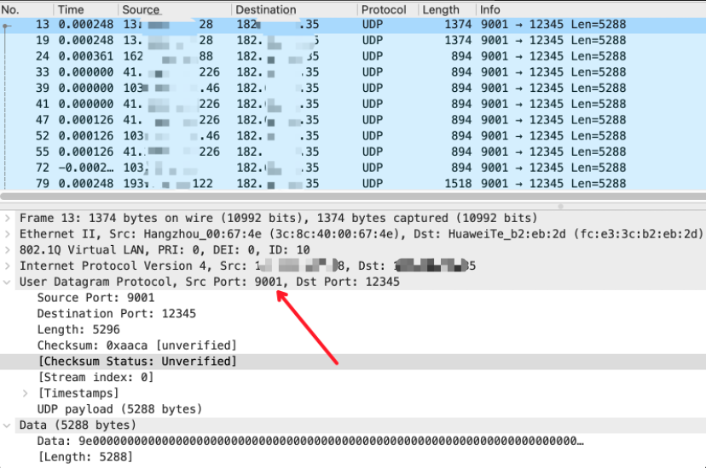Collapse the Data (5288 bytes) section

point(8,425)
